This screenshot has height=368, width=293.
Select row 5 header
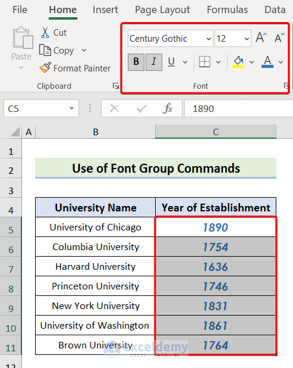point(11,227)
